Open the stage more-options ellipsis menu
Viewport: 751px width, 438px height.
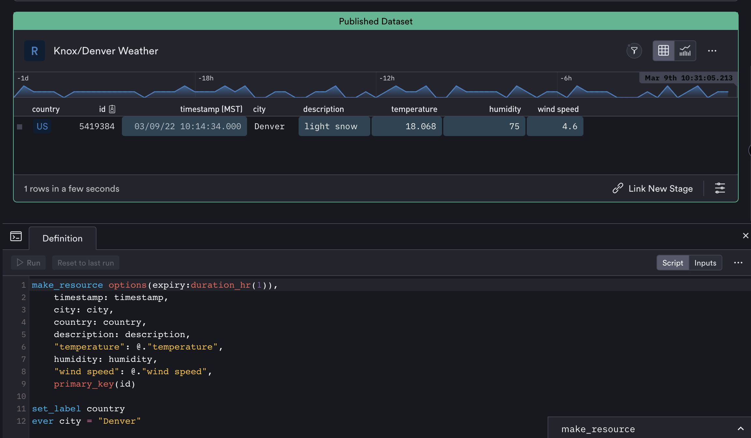pyautogui.click(x=712, y=51)
